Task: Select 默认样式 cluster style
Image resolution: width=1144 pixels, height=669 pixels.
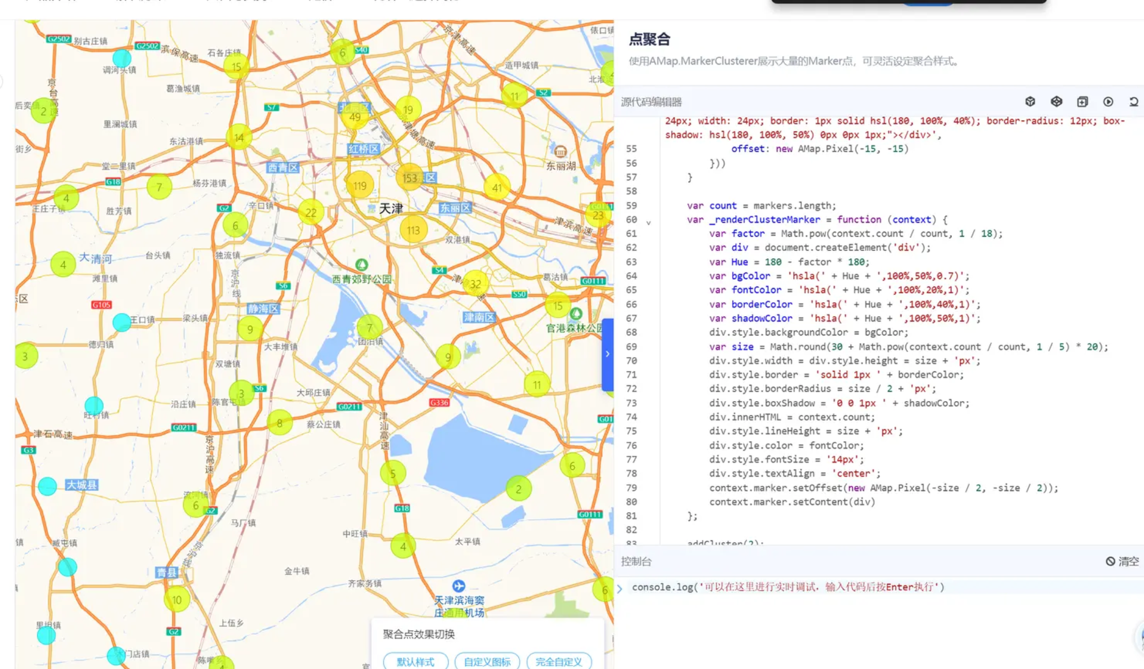Action: pos(415,661)
